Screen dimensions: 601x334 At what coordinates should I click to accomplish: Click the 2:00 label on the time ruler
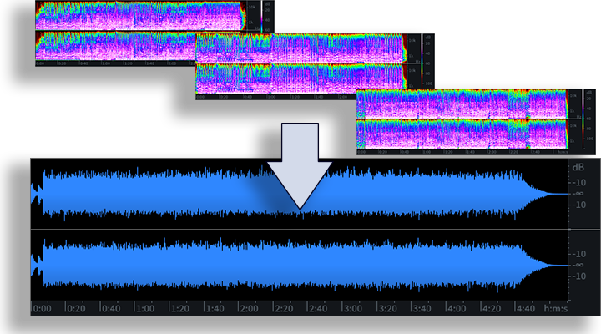pos(249,308)
